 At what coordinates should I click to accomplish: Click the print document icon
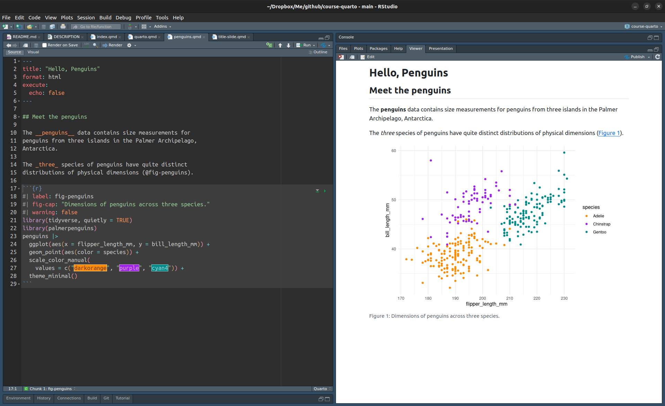point(63,27)
